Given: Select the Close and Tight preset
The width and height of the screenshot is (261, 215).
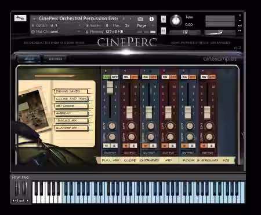Looking at the screenshot, I should pyautogui.click(x=71, y=99).
